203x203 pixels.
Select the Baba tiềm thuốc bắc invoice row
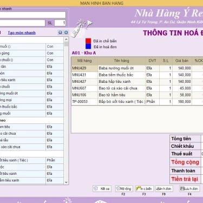(x=137, y=75)
